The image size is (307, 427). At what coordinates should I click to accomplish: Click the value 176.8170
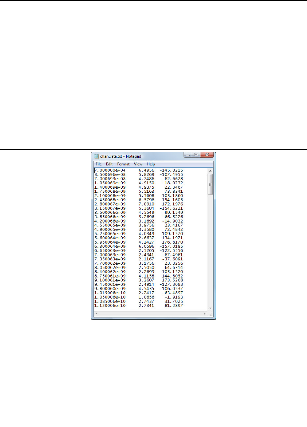click(173, 242)
